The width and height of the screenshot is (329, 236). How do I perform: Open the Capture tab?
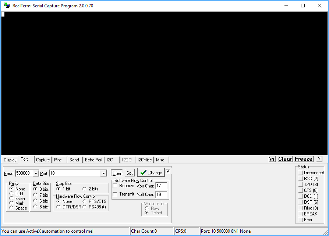click(x=43, y=160)
